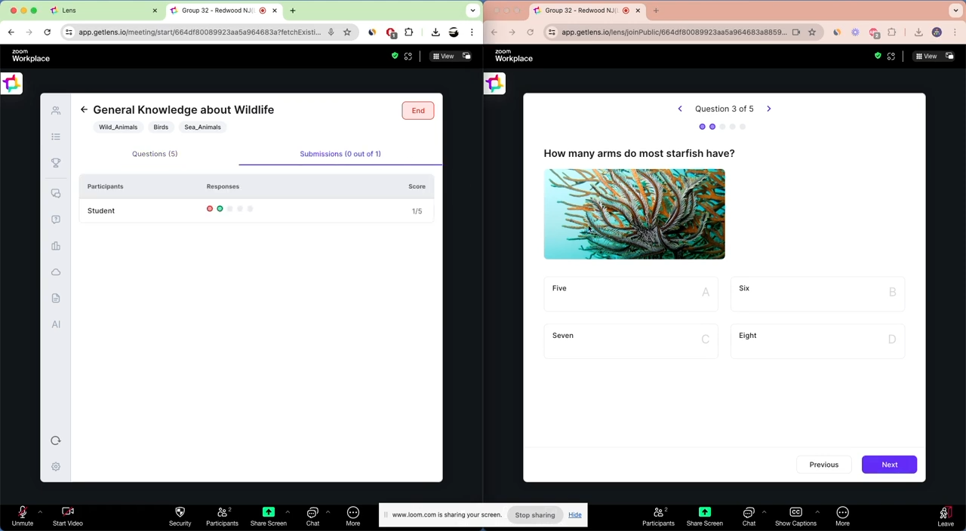The image size is (966, 531).
Task: Select answer option Seven
Action: 631,339
